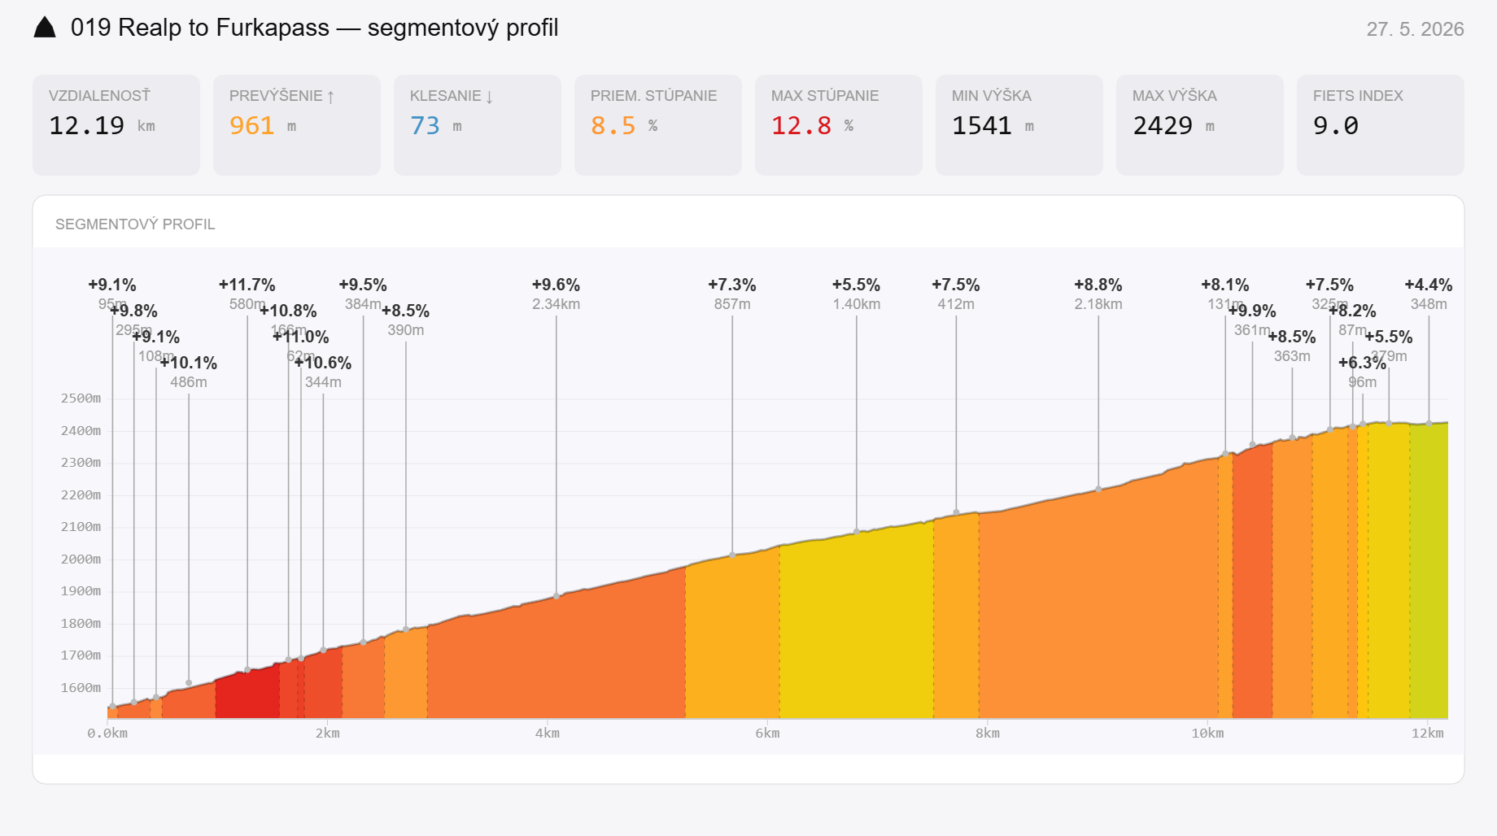The width and height of the screenshot is (1497, 836).
Task: Click the +11.7% gradient label
Action: [x=247, y=285]
